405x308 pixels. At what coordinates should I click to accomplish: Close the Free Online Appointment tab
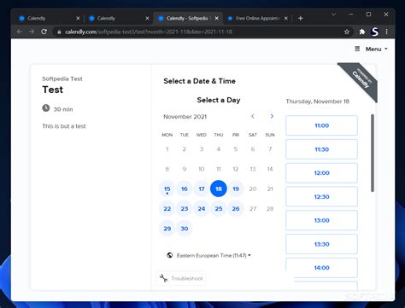[x=286, y=18]
